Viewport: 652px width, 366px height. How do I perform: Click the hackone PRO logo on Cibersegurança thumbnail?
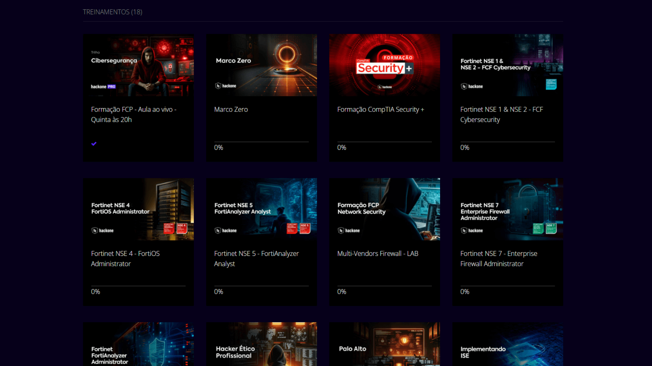click(x=103, y=87)
